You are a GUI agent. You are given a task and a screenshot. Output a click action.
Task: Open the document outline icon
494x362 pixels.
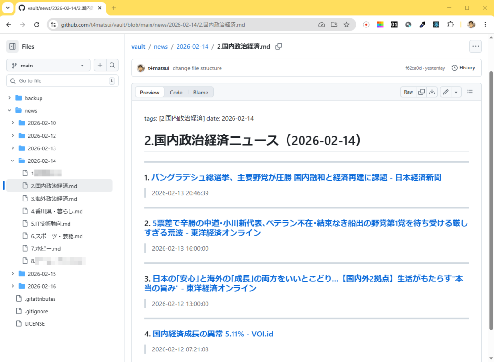[470, 92]
